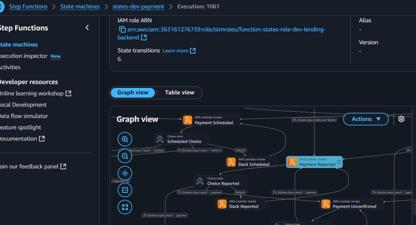
Task: Open states-dev-payment breadcrumb link
Action: 138,6
